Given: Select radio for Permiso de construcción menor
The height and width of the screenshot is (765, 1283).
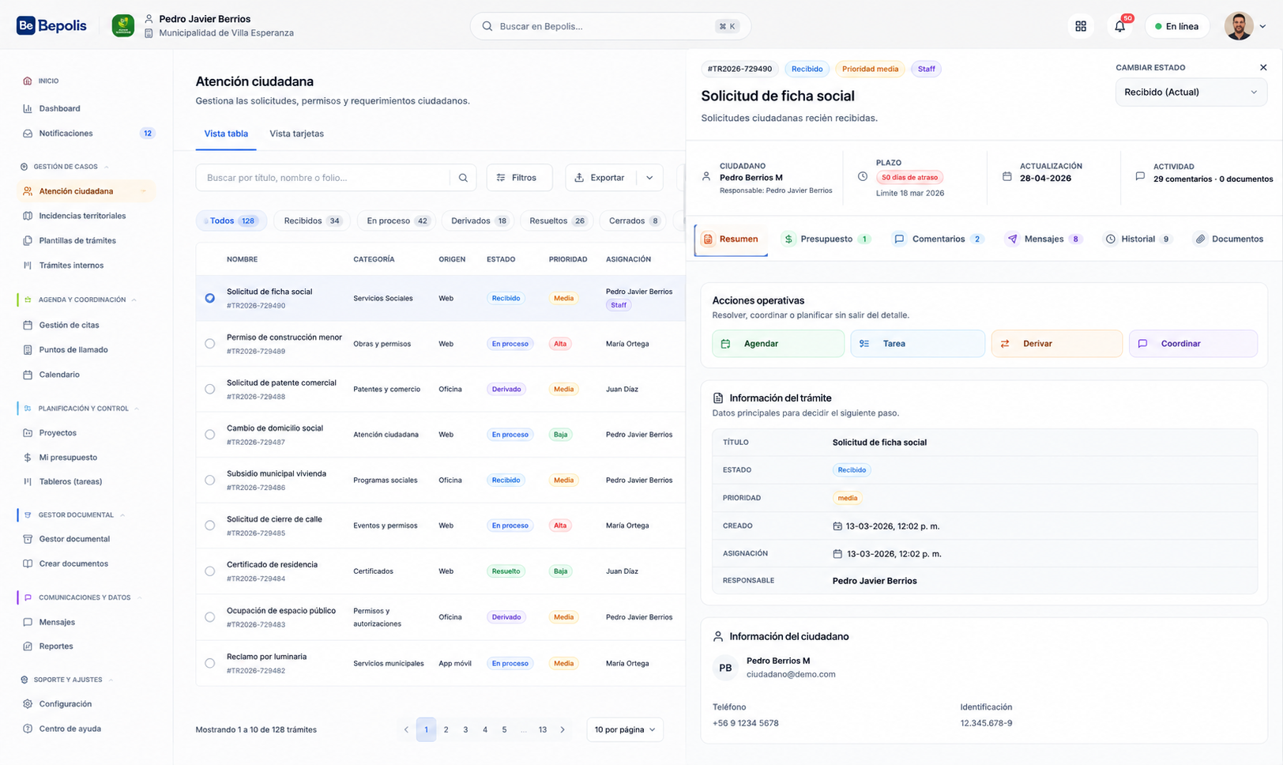Looking at the screenshot, I should (x=209, y=344).
